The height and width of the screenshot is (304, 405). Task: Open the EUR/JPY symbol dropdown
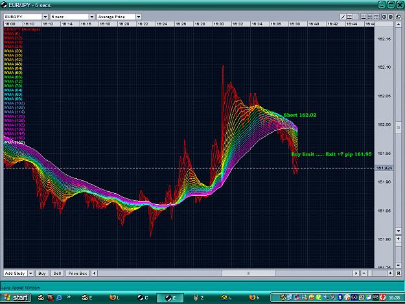click(45, 17)
